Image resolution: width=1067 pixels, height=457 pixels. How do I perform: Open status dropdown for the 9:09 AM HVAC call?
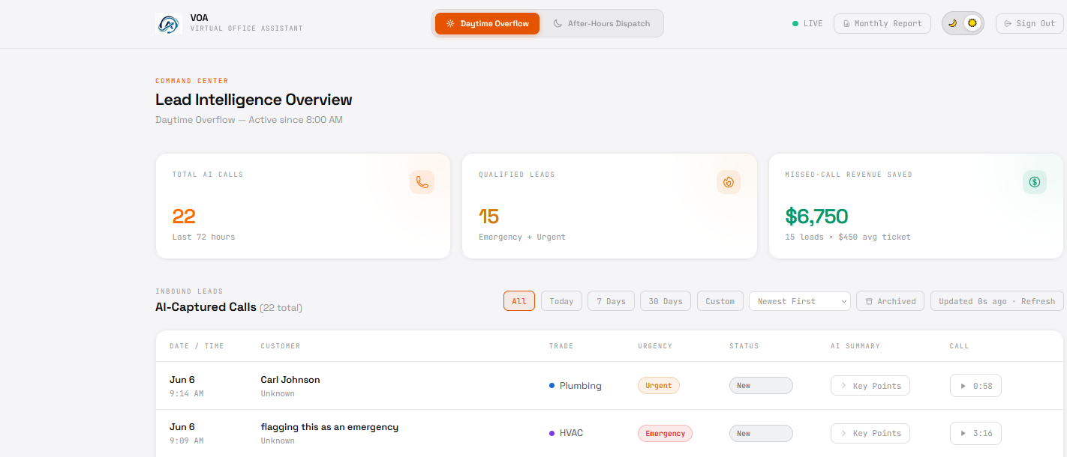761,433
